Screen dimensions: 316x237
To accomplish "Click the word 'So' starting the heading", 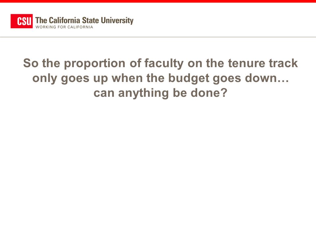I will (31, 63).
